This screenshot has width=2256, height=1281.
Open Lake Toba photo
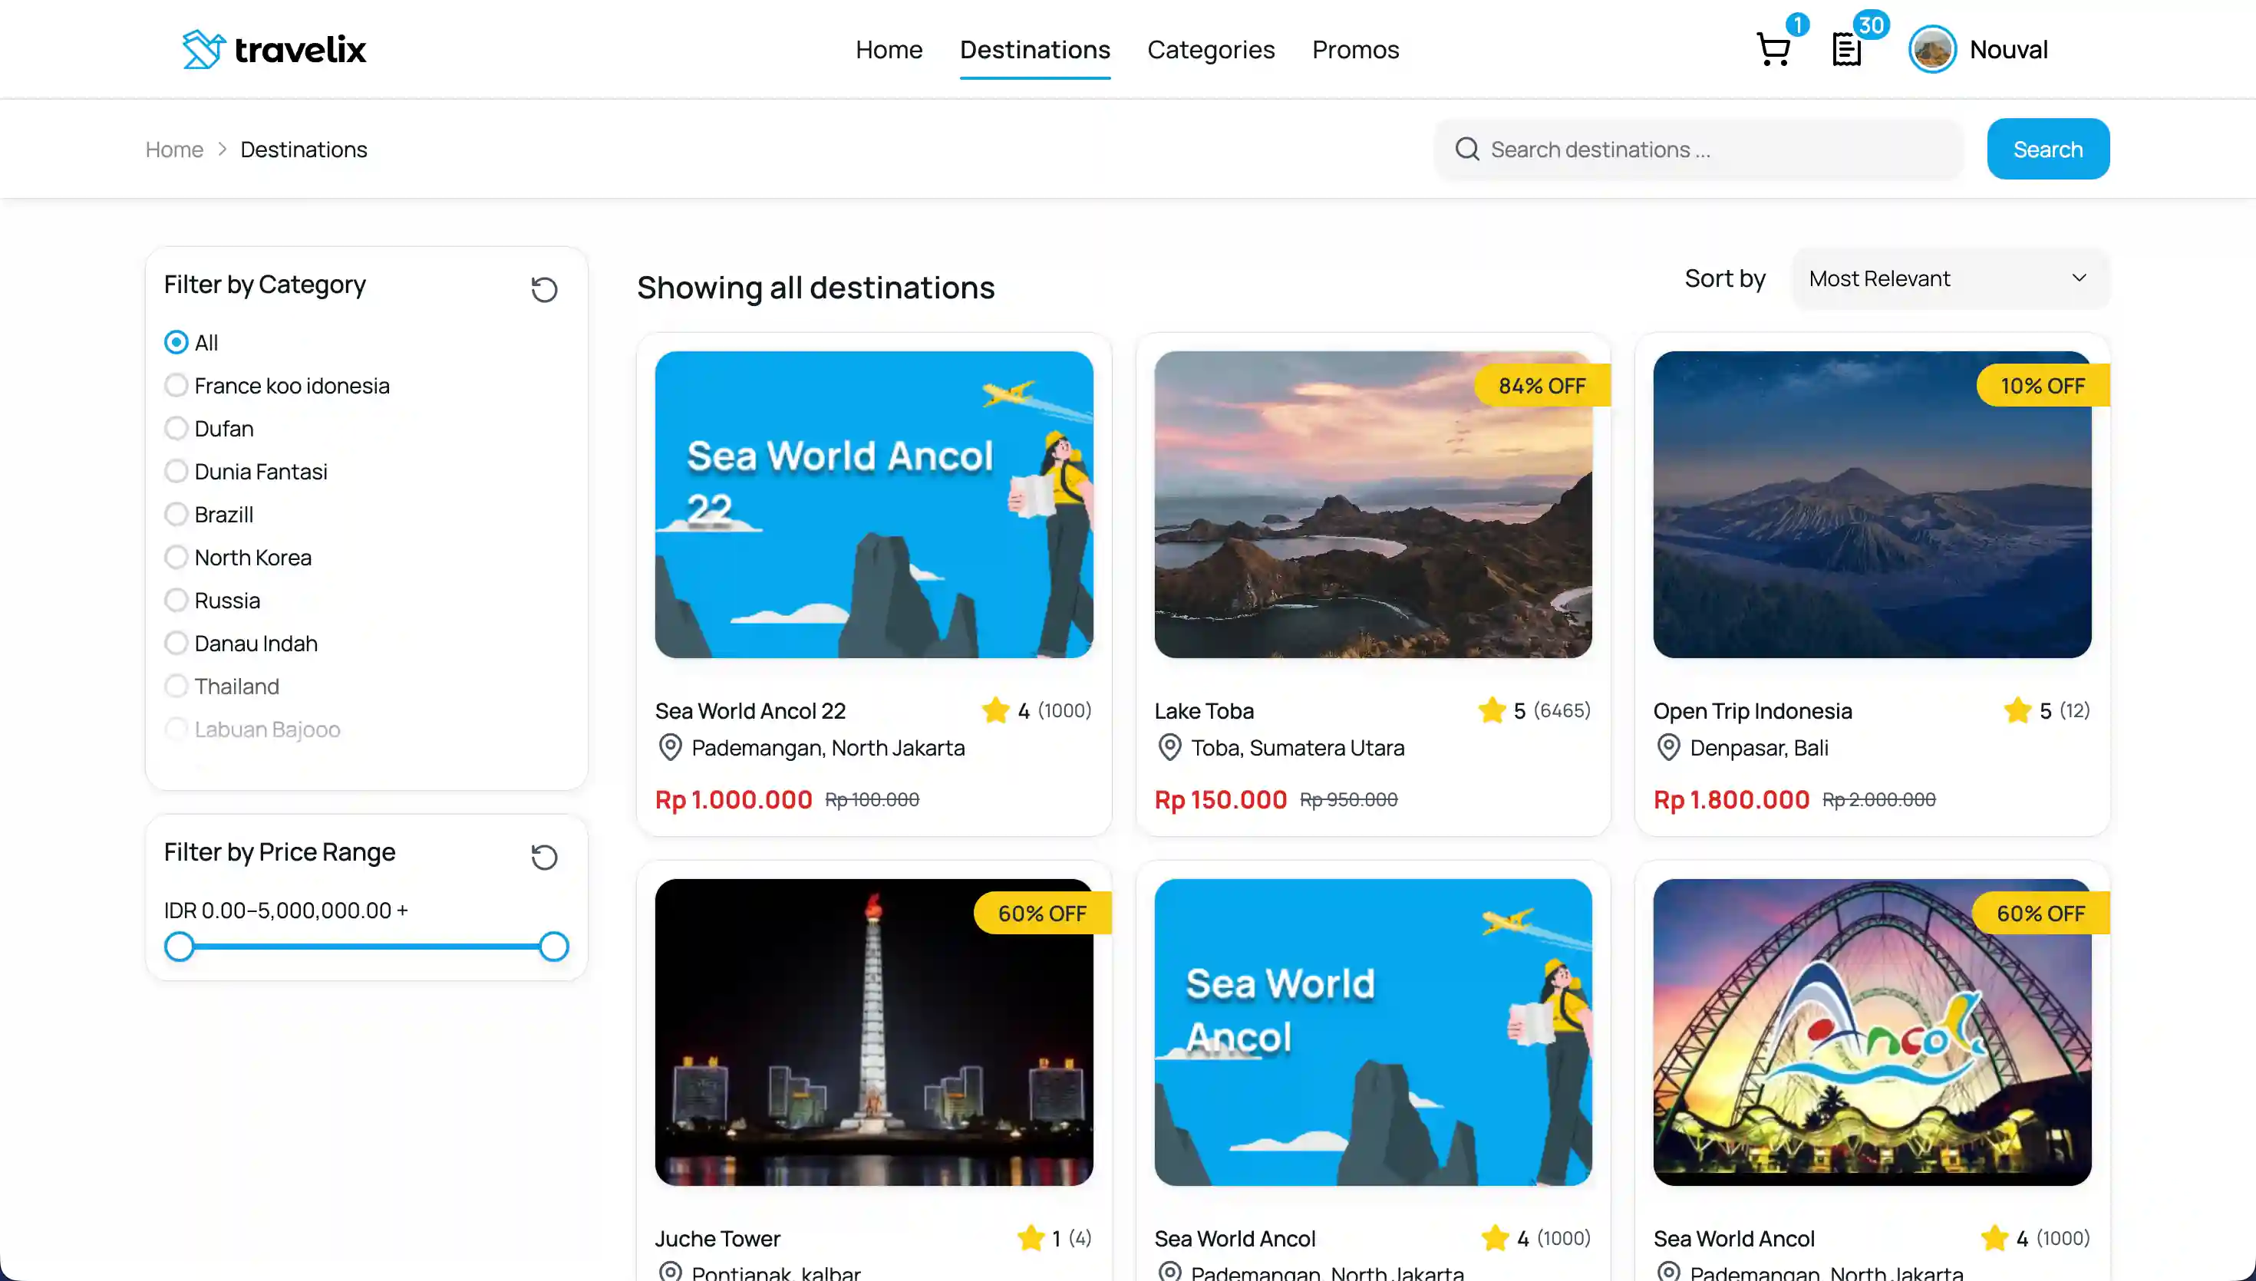[1373, 504]
